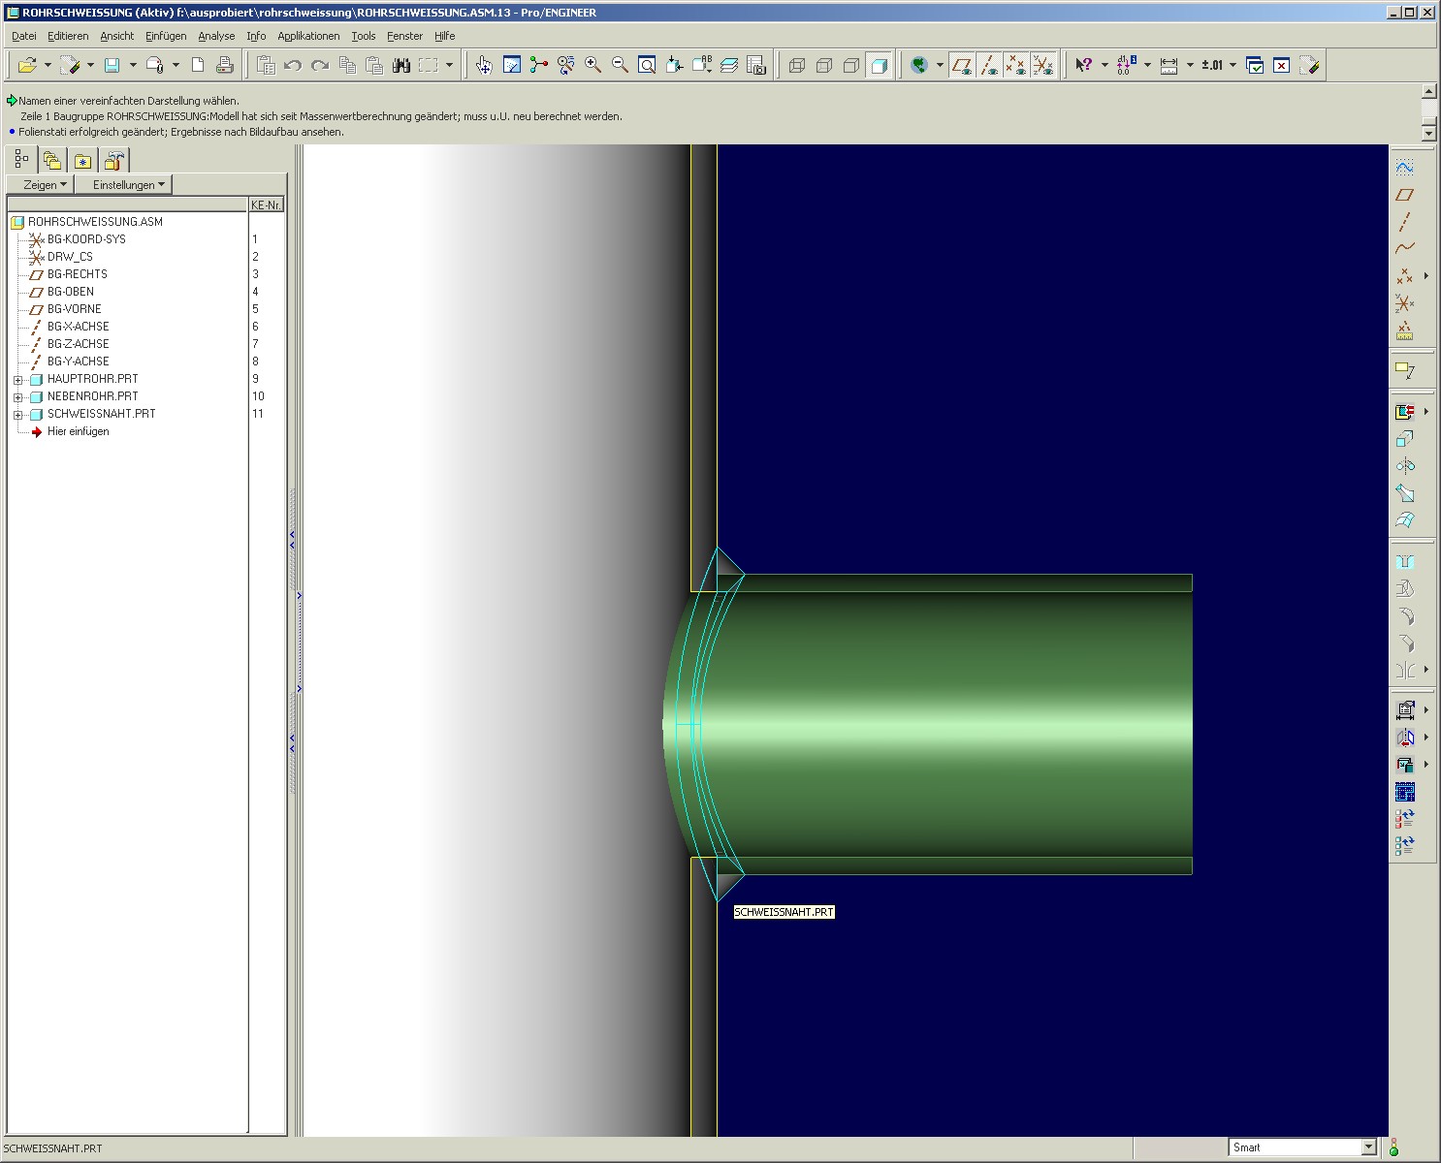Toggle datum axes display
The image size is (1441, 1163).
click(988, 65)
